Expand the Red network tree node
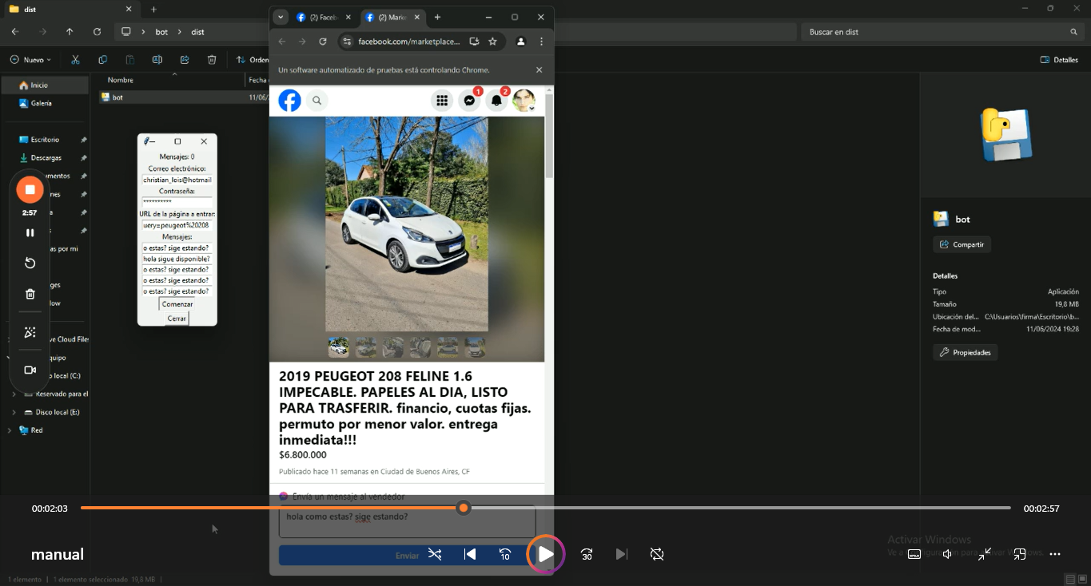Viewport: 1091px width, 586px height. pyautogui.click(x=9, y=430)
